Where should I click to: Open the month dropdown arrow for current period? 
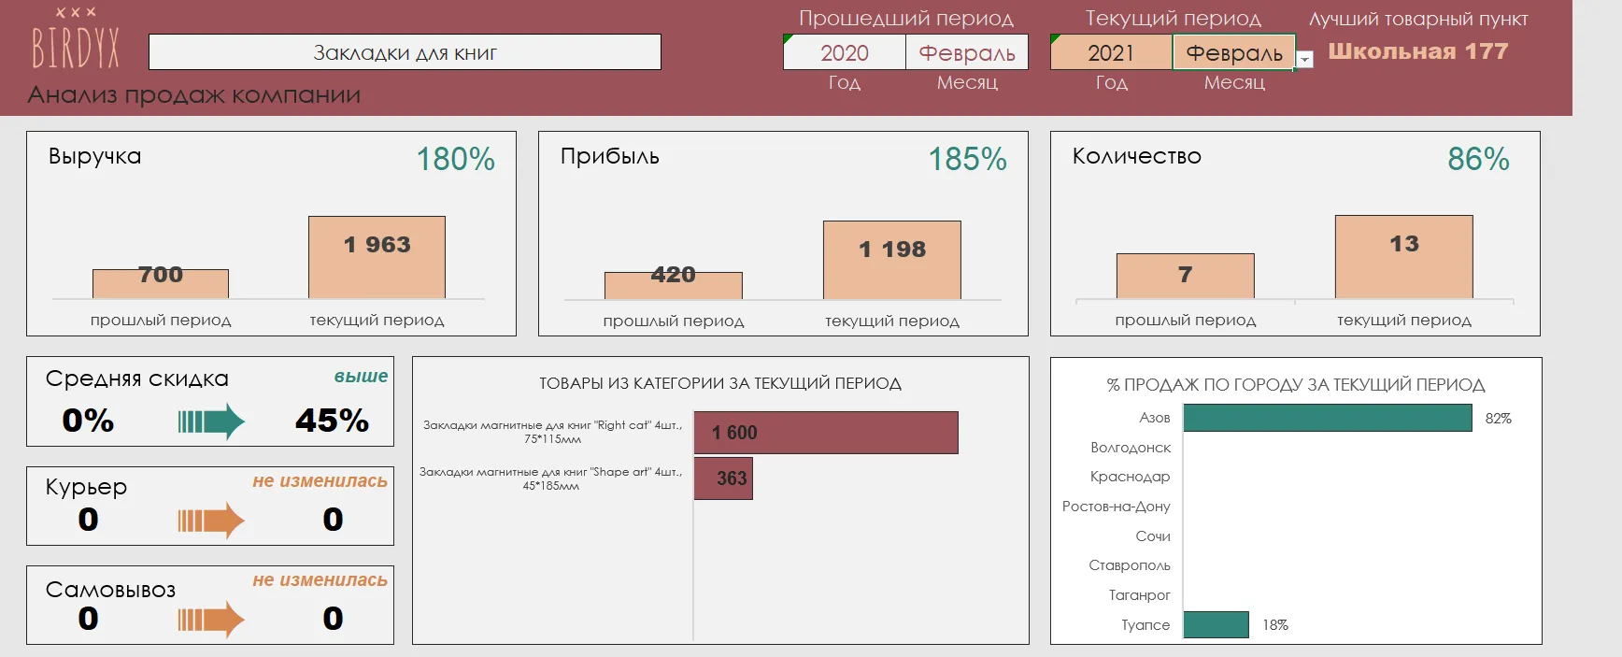[x=1305, y=60]
